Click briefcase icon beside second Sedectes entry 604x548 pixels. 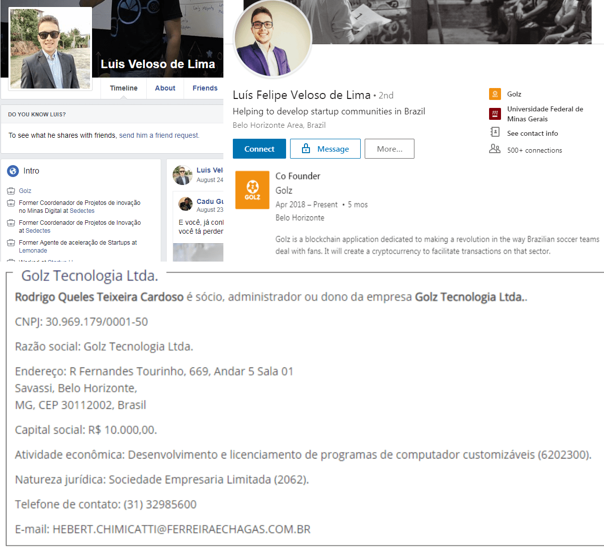pos(11,223)
